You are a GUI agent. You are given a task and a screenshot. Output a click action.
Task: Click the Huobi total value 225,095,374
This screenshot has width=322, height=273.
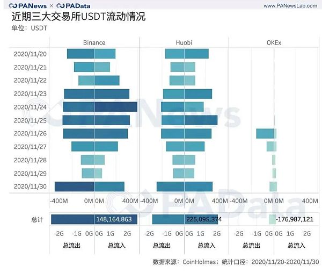pyautogui.click(x=203, y=219)
